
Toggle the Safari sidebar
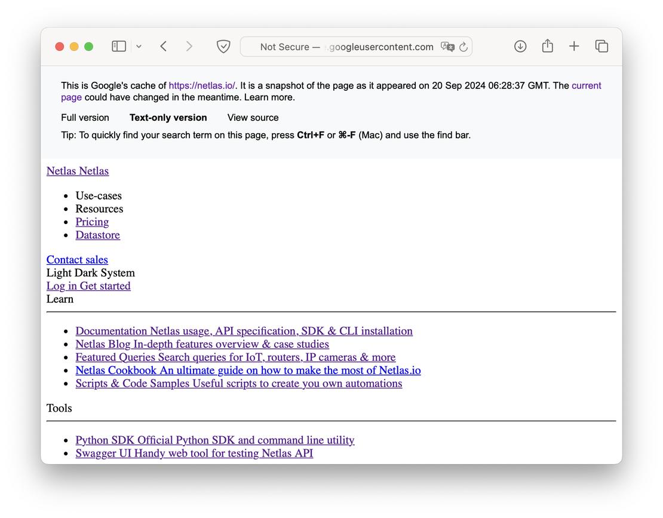coord(118,46)
